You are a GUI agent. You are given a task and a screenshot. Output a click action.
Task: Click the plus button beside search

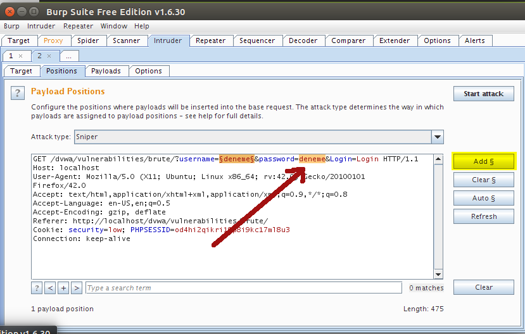pos(63,288)
